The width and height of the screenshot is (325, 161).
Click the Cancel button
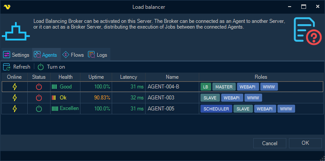coord(270,143)
